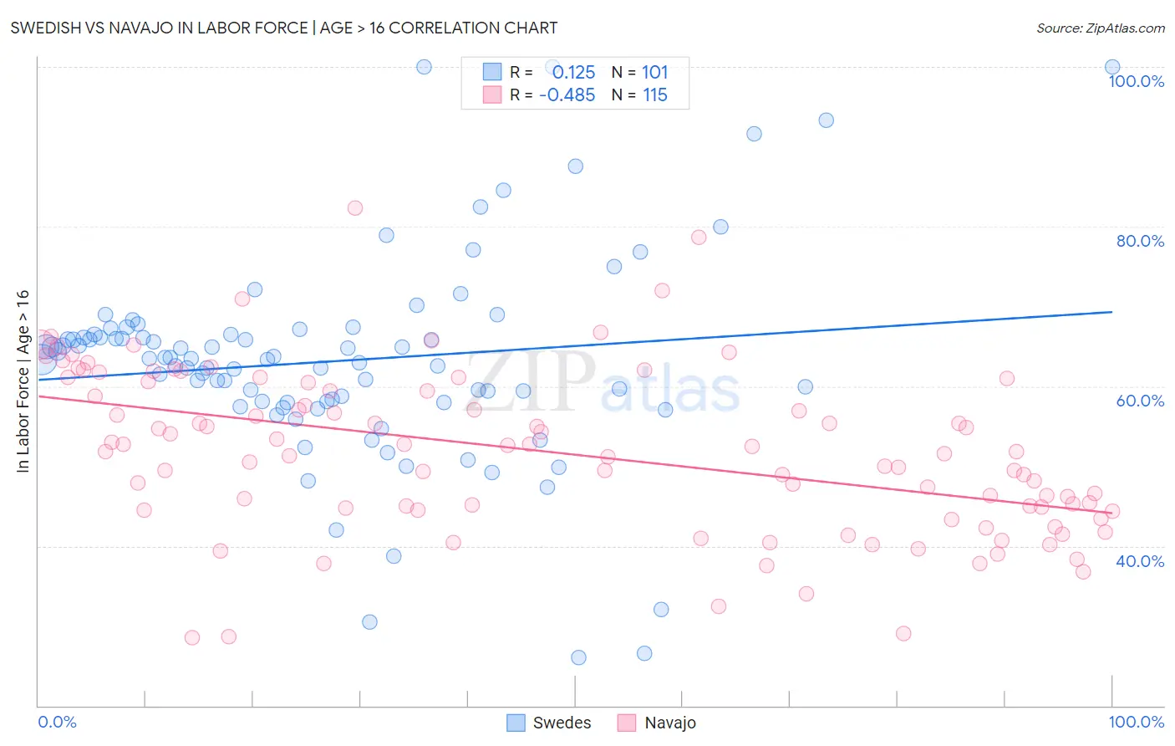Click the 60.0% y-axis label
This screenshot has height=746, width=1175.
1140,401
